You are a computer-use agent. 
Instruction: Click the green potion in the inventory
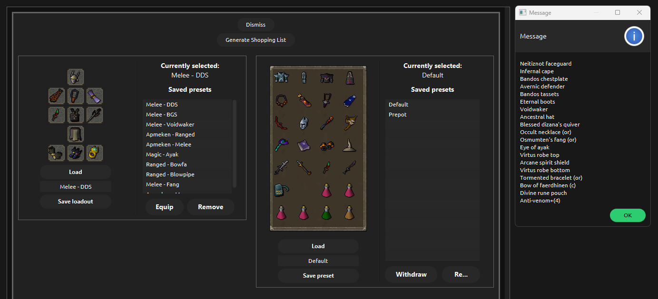pos(326,212)
